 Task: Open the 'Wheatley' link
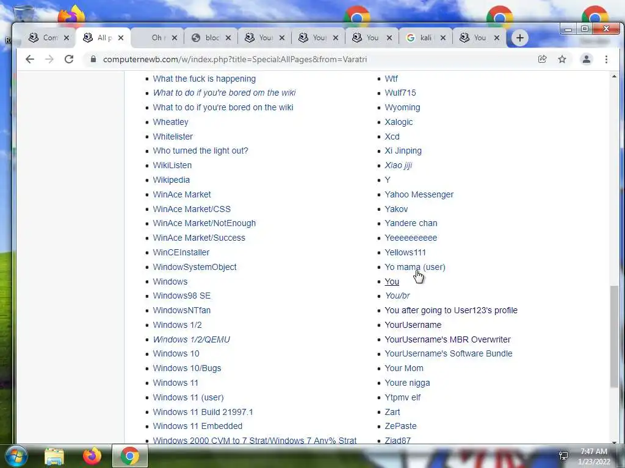coord(170,122)
